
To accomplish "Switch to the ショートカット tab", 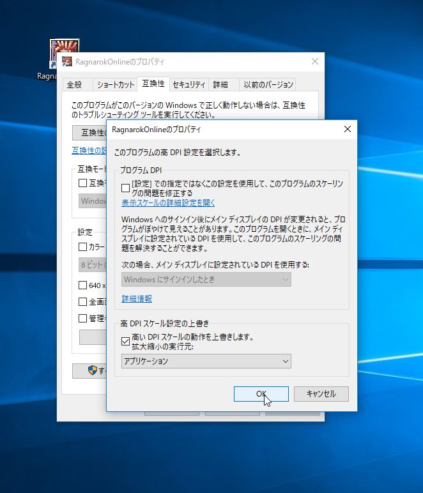I will coord(115,85).
